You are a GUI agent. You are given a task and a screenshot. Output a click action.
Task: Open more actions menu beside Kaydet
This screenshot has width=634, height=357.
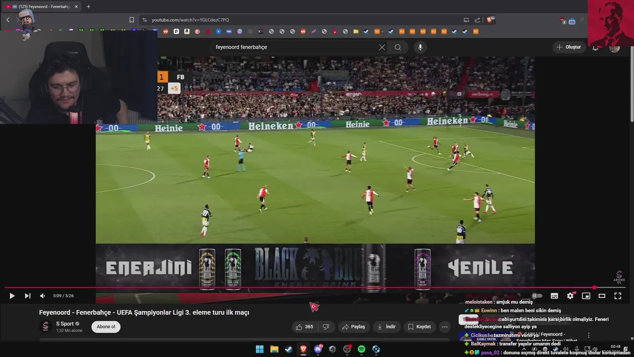[x=445, y=327]
